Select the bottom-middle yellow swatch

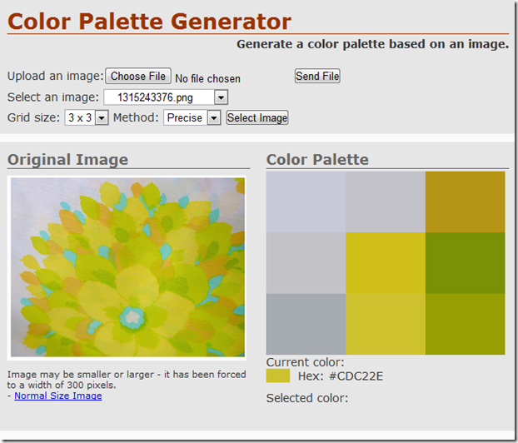pyautogui.click(x=386, y=324)
